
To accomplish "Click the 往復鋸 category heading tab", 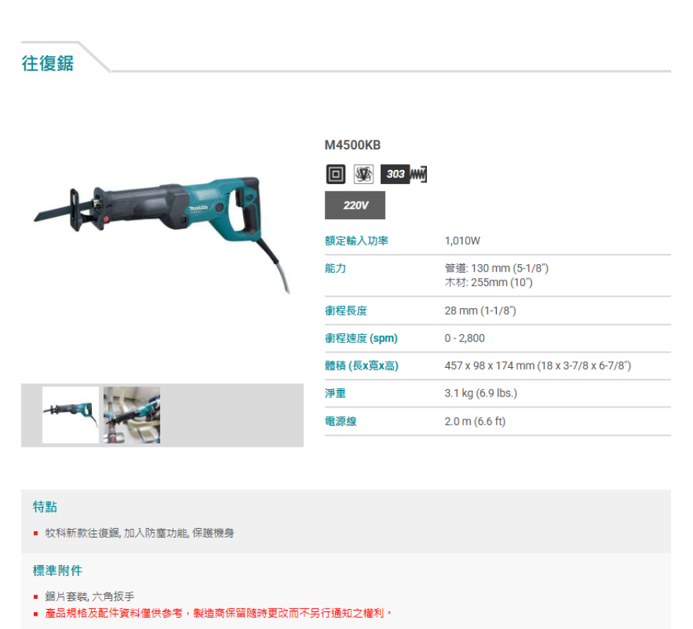I will tap(48, 63).
